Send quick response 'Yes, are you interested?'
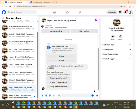The width and height of the screenshot is (136, 109). click(x=58, y=78)
